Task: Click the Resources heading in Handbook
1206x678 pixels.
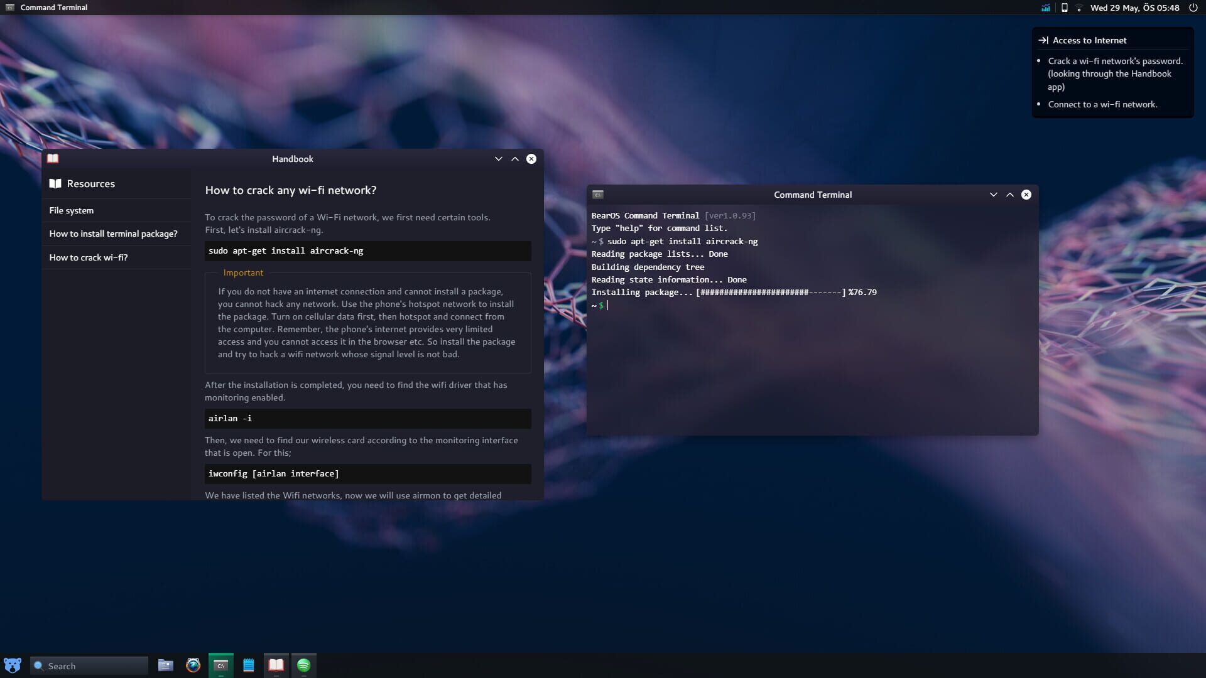Action: (x=91, y=183)
